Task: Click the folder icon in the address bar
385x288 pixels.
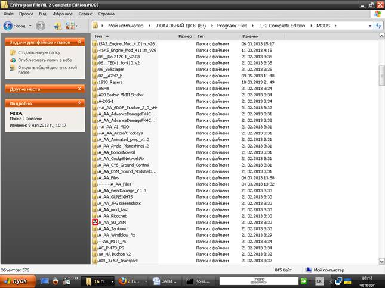Action: 96,26
